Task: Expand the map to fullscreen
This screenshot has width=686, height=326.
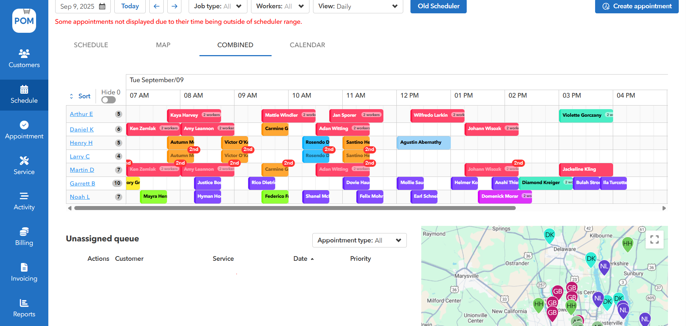Action: click(654, 240)
